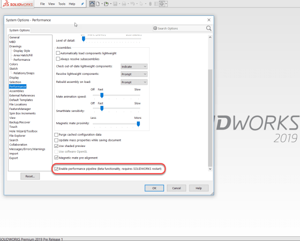Viewport: 300px width, 241px height.
Task: Click the search magnifier icon in dialog
Action: [x=209, y=29]
